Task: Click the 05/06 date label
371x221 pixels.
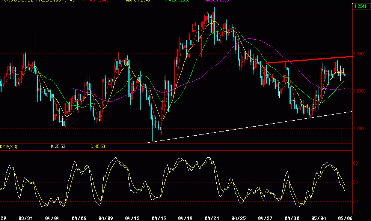Action: 345,218
